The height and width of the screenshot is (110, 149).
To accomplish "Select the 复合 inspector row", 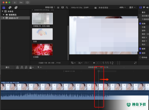I will [x=144, y=12].
